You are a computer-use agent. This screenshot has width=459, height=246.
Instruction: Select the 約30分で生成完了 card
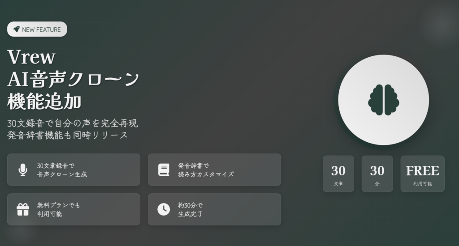click(215, 209)
